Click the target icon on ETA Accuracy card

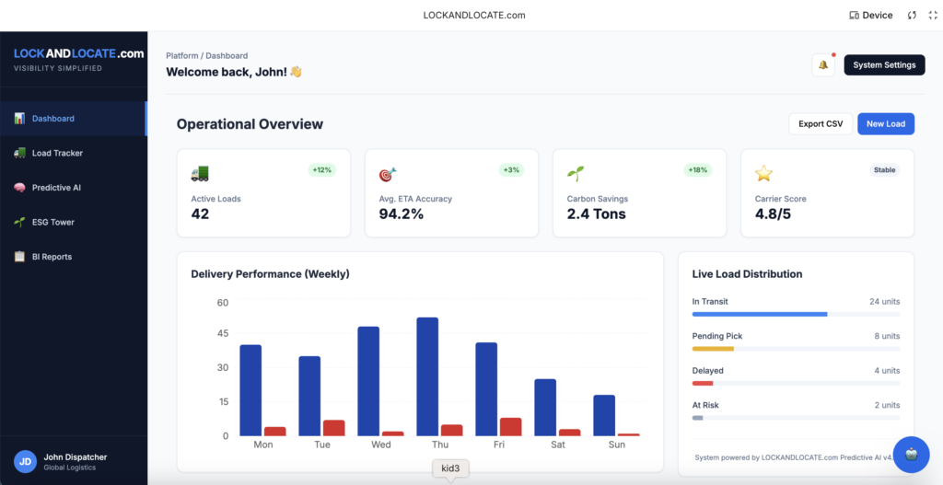click(x=388, y=174)
